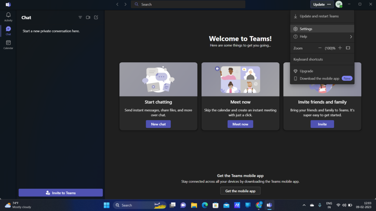Click the gear icon next to Settings
Screen dimensions: 376x211
(296, 29)
